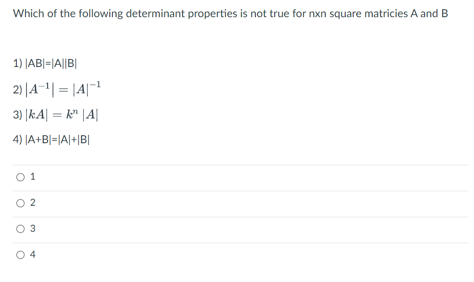Screen dimensions: 474x282
Task: Click the row containing answer choice 4
Action: pyautogui.click(x=176, y=255)
